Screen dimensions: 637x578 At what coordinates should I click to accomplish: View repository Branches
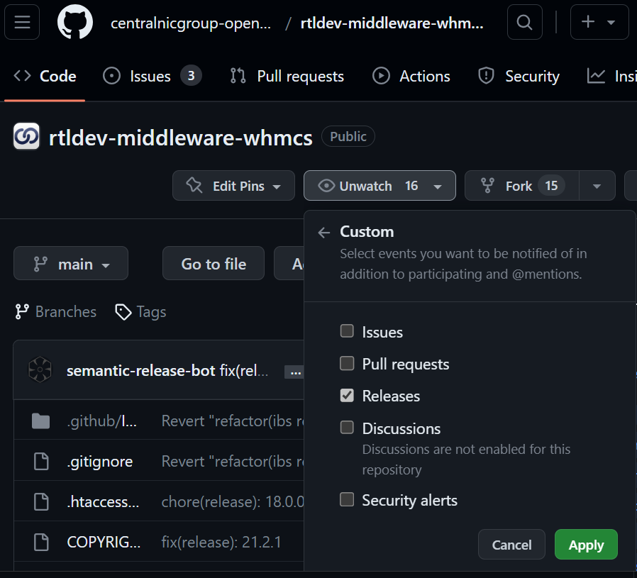(x=55, y=312)
